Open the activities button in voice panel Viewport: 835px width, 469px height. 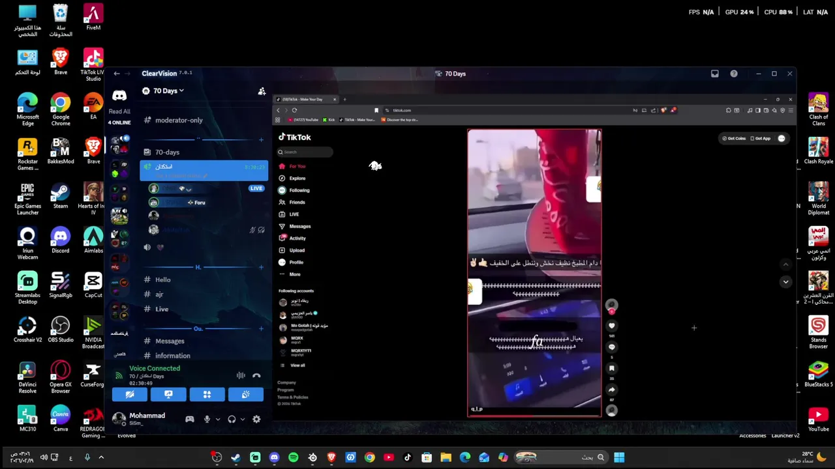(x=207, y=394)
